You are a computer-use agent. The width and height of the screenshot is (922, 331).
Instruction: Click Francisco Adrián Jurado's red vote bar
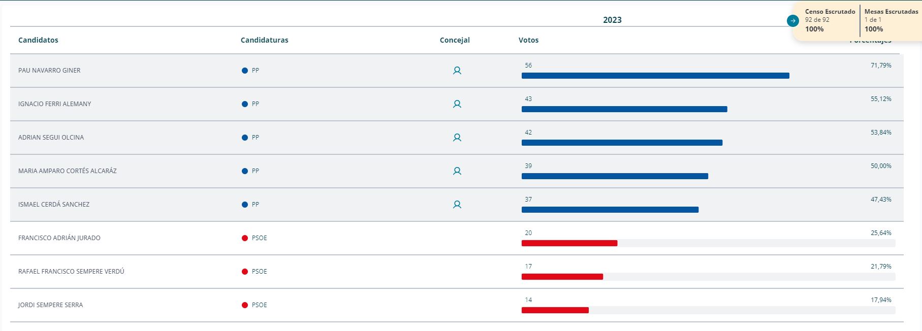point(569,243)
